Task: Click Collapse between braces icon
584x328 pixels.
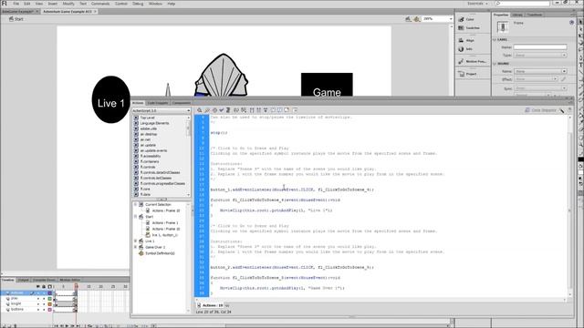Action: point(252,110)
